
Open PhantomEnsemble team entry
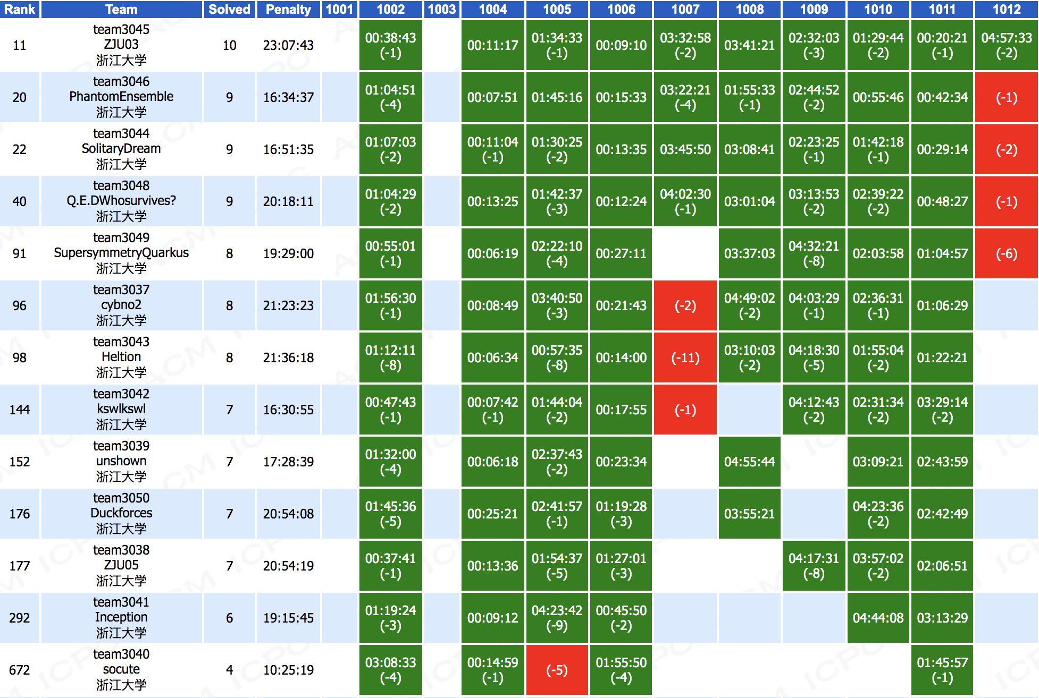[121, 97]
